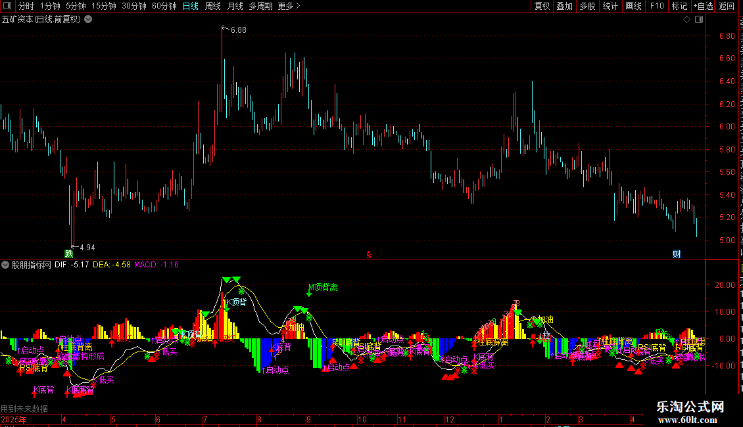Open the 复权 adjustment menu
Viewport: 743px width, 427px height.
pyautogui.click(x=542, y=6)
